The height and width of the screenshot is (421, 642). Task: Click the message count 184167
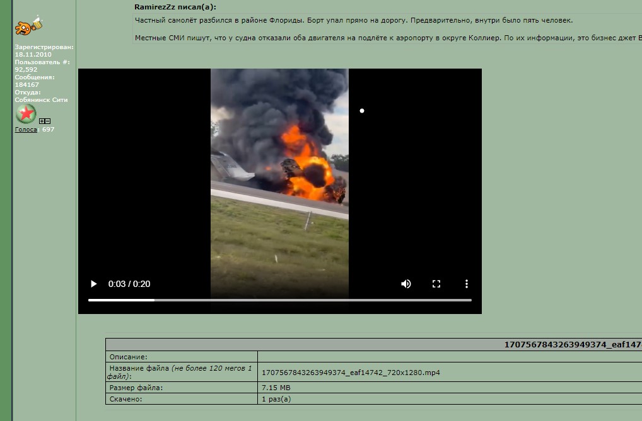[x=27, y=84]
